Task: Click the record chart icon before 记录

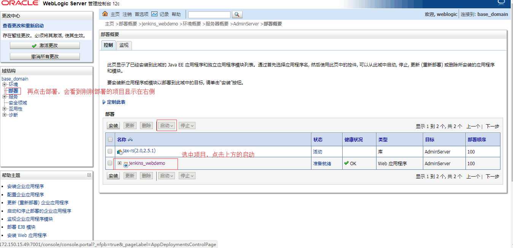Action: [154, 14]
